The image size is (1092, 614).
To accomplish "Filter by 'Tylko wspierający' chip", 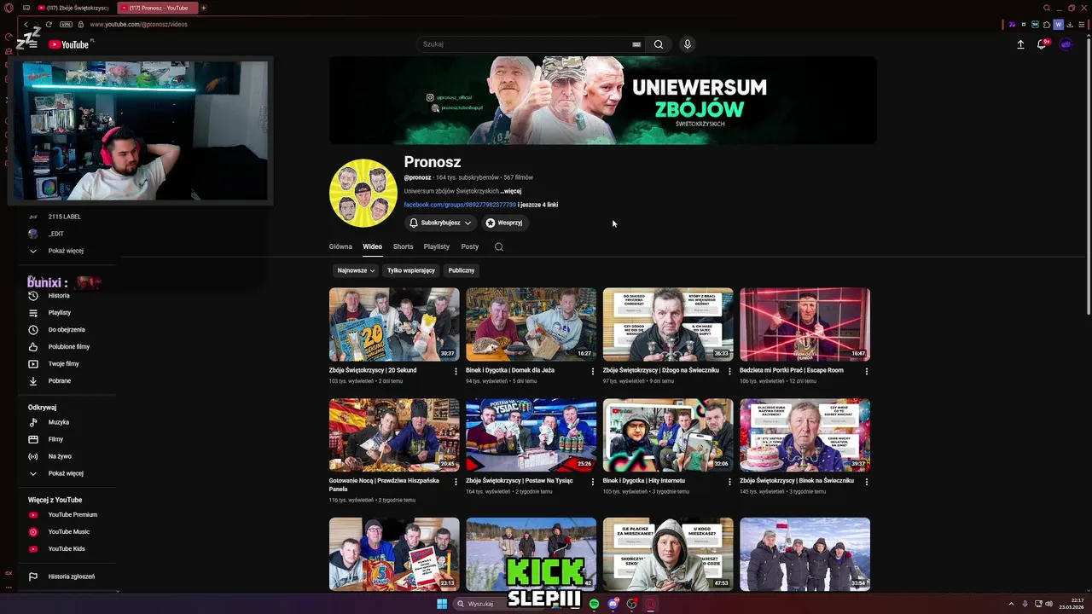I will tap(411, 270).
